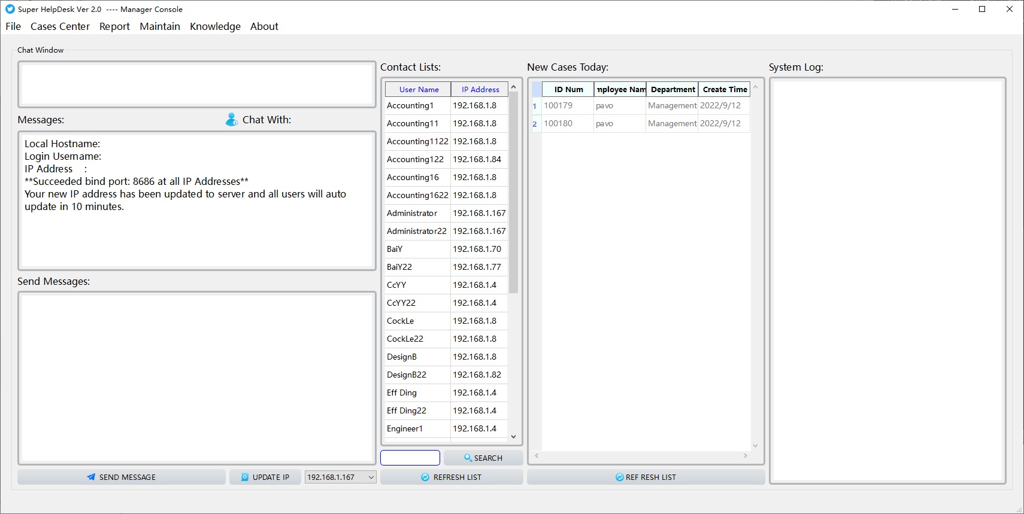
Task: Click the Update IP button icon
Action: (245, 477)
